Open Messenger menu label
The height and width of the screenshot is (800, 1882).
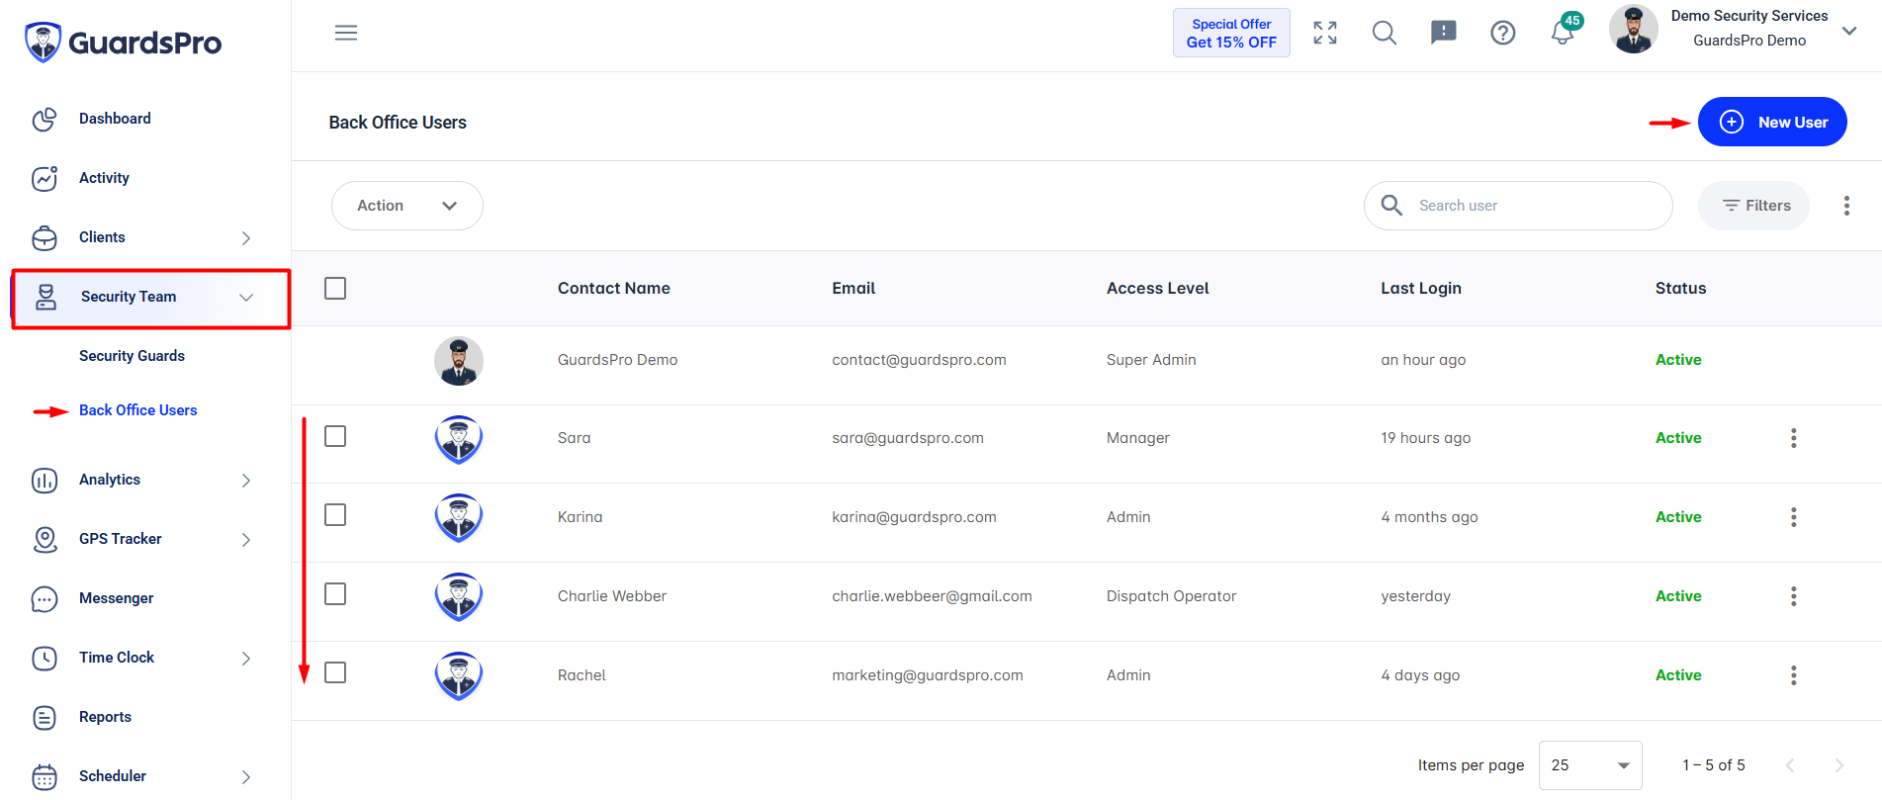click(116, 598)
